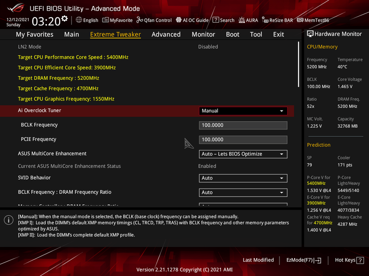Click the 5200 MHz Frequency value
This screenshot has height=276, width=369.
(316, 67)
